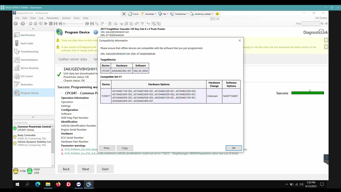Copy the compatibility information
The image size is (341, 192).
(x=125, y=148)
